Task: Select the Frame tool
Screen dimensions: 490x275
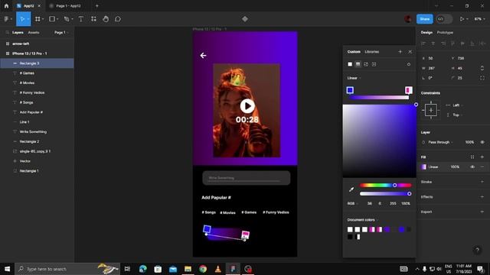Action: (x=38, y=19)
